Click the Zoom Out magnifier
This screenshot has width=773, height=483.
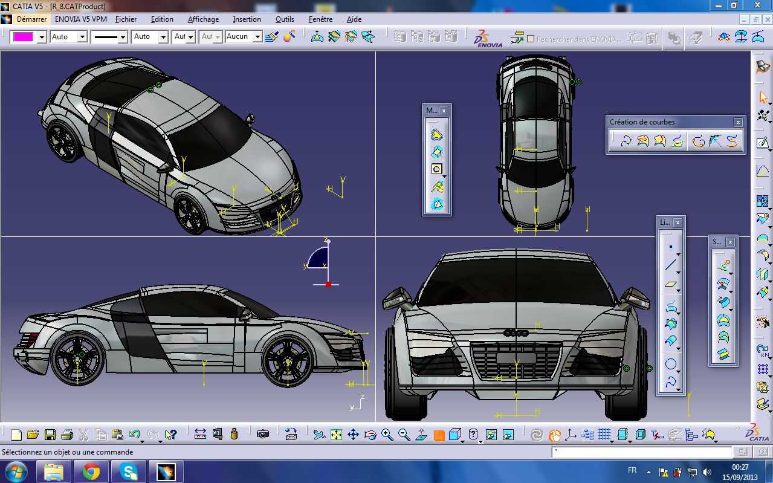pyautogui.click(x=404, y=434)
